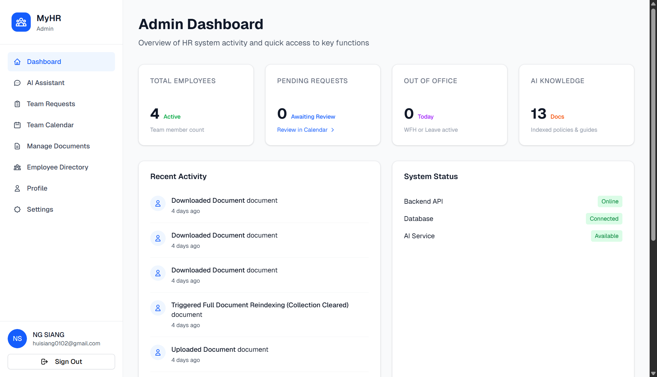
Task: Open the AI Assistant menu item
Action: click(x=46, y=83)
